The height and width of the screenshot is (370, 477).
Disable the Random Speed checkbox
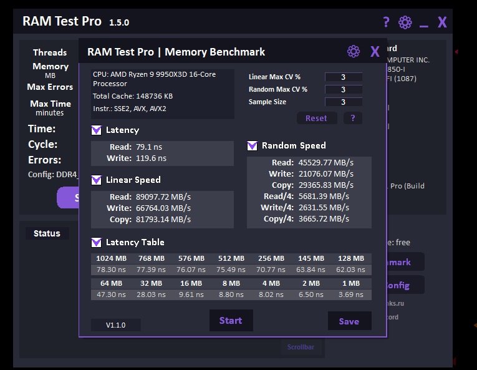click(252, 146)
